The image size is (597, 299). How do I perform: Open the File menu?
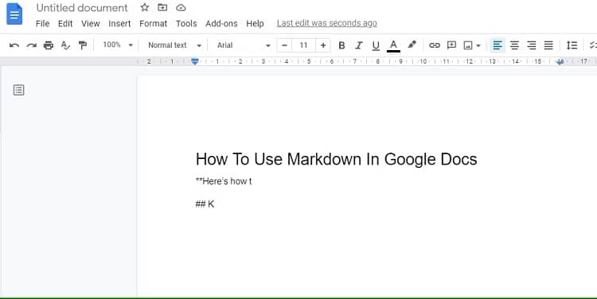tap(43, 24)
